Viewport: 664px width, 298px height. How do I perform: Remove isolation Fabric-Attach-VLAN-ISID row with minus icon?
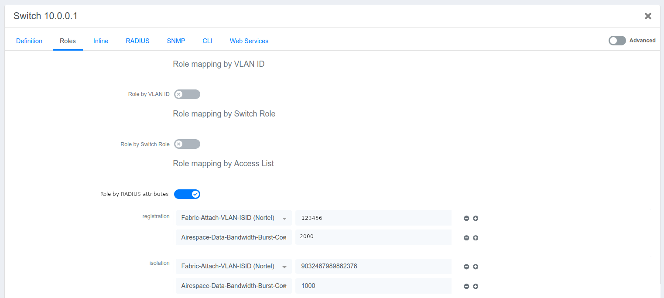[466, 267]
